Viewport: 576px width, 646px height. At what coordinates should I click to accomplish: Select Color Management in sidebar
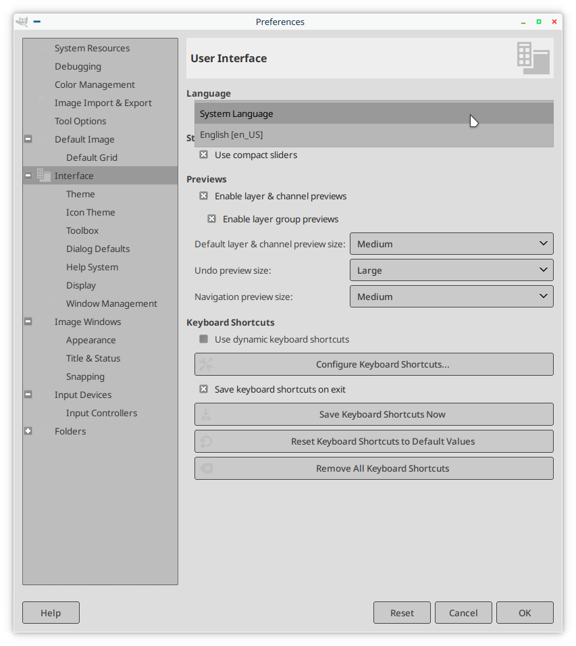tap(95, 84)
